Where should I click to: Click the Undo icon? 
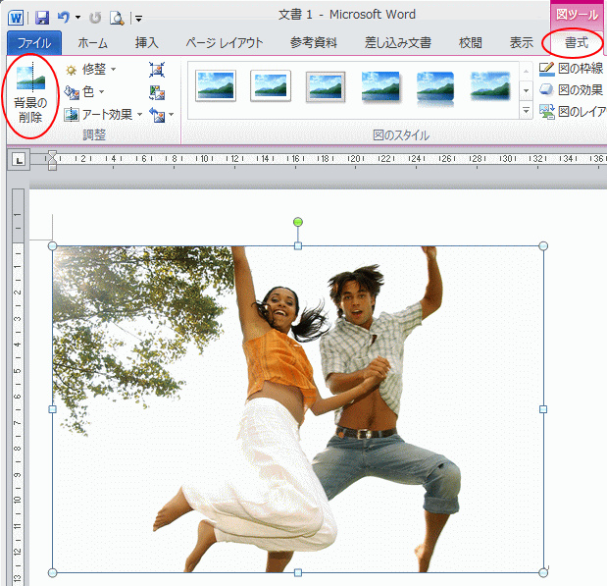pos(63,18)
